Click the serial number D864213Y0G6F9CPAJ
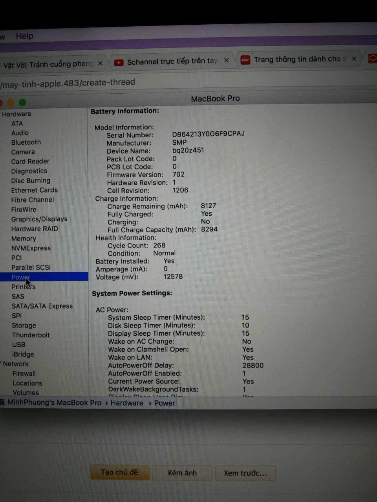The width and height of the screenshot is (377, 502). 208,134
